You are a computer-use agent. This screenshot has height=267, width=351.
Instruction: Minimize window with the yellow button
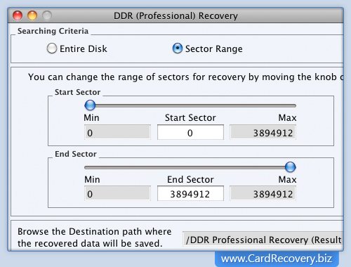32,15
